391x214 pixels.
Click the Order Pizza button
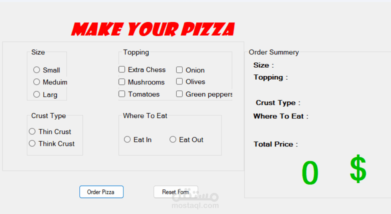point(101,192)
